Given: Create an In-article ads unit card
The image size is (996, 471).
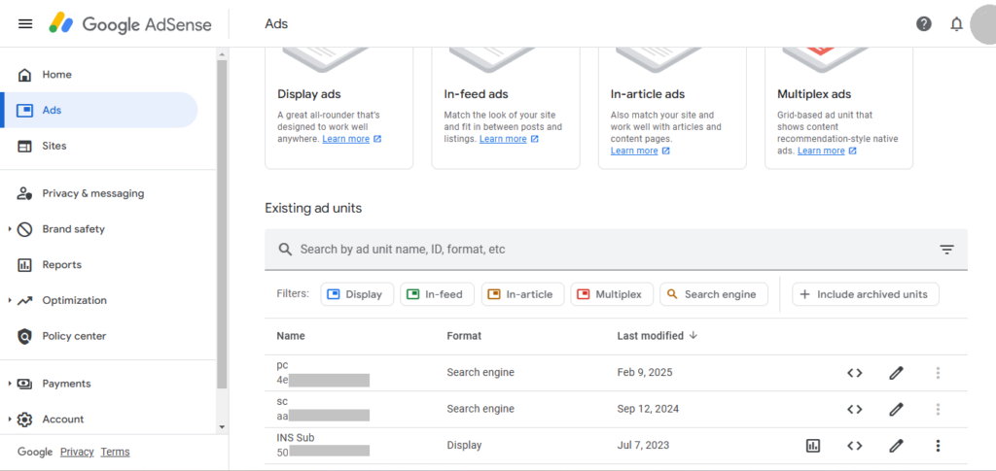Looking at the screenshot, I should 672,108.
